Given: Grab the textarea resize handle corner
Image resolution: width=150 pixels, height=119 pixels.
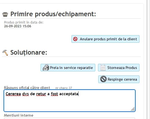Looking at the screenshot, I should pyautogui.click(x=133, y=109).
